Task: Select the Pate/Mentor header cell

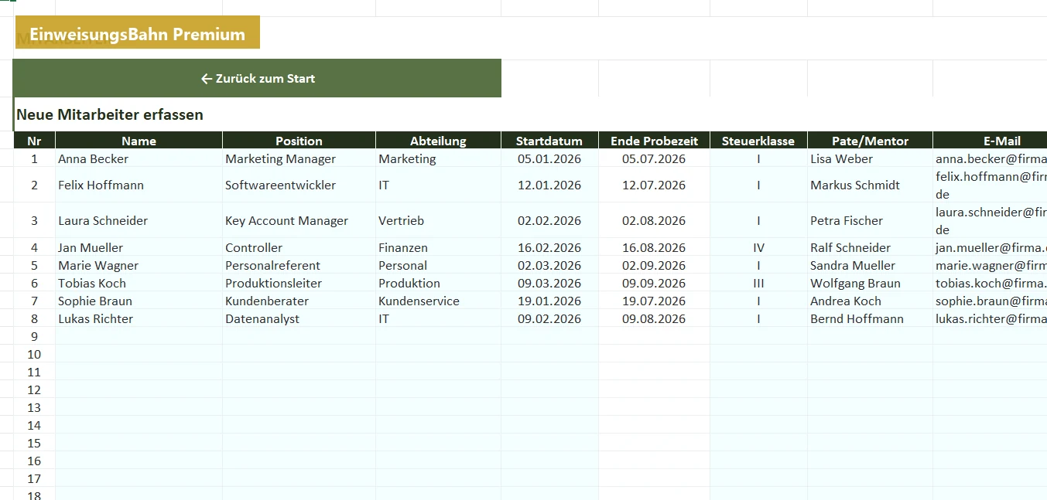Action: (x=870, y=141)
